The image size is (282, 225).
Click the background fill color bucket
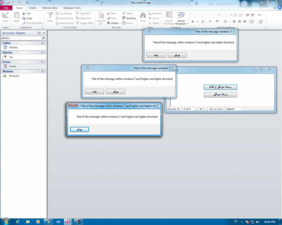pos(225,21)
